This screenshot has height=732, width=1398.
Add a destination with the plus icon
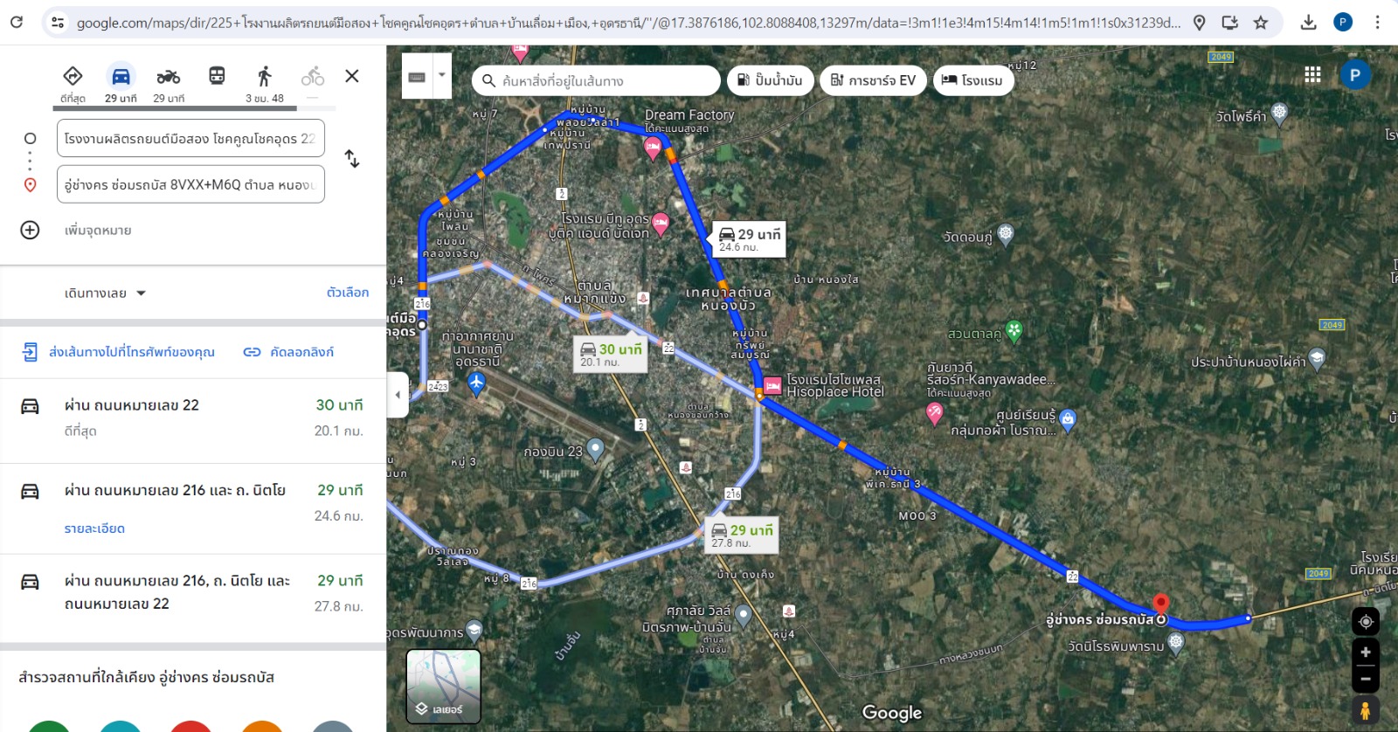(x=30, y=230)
